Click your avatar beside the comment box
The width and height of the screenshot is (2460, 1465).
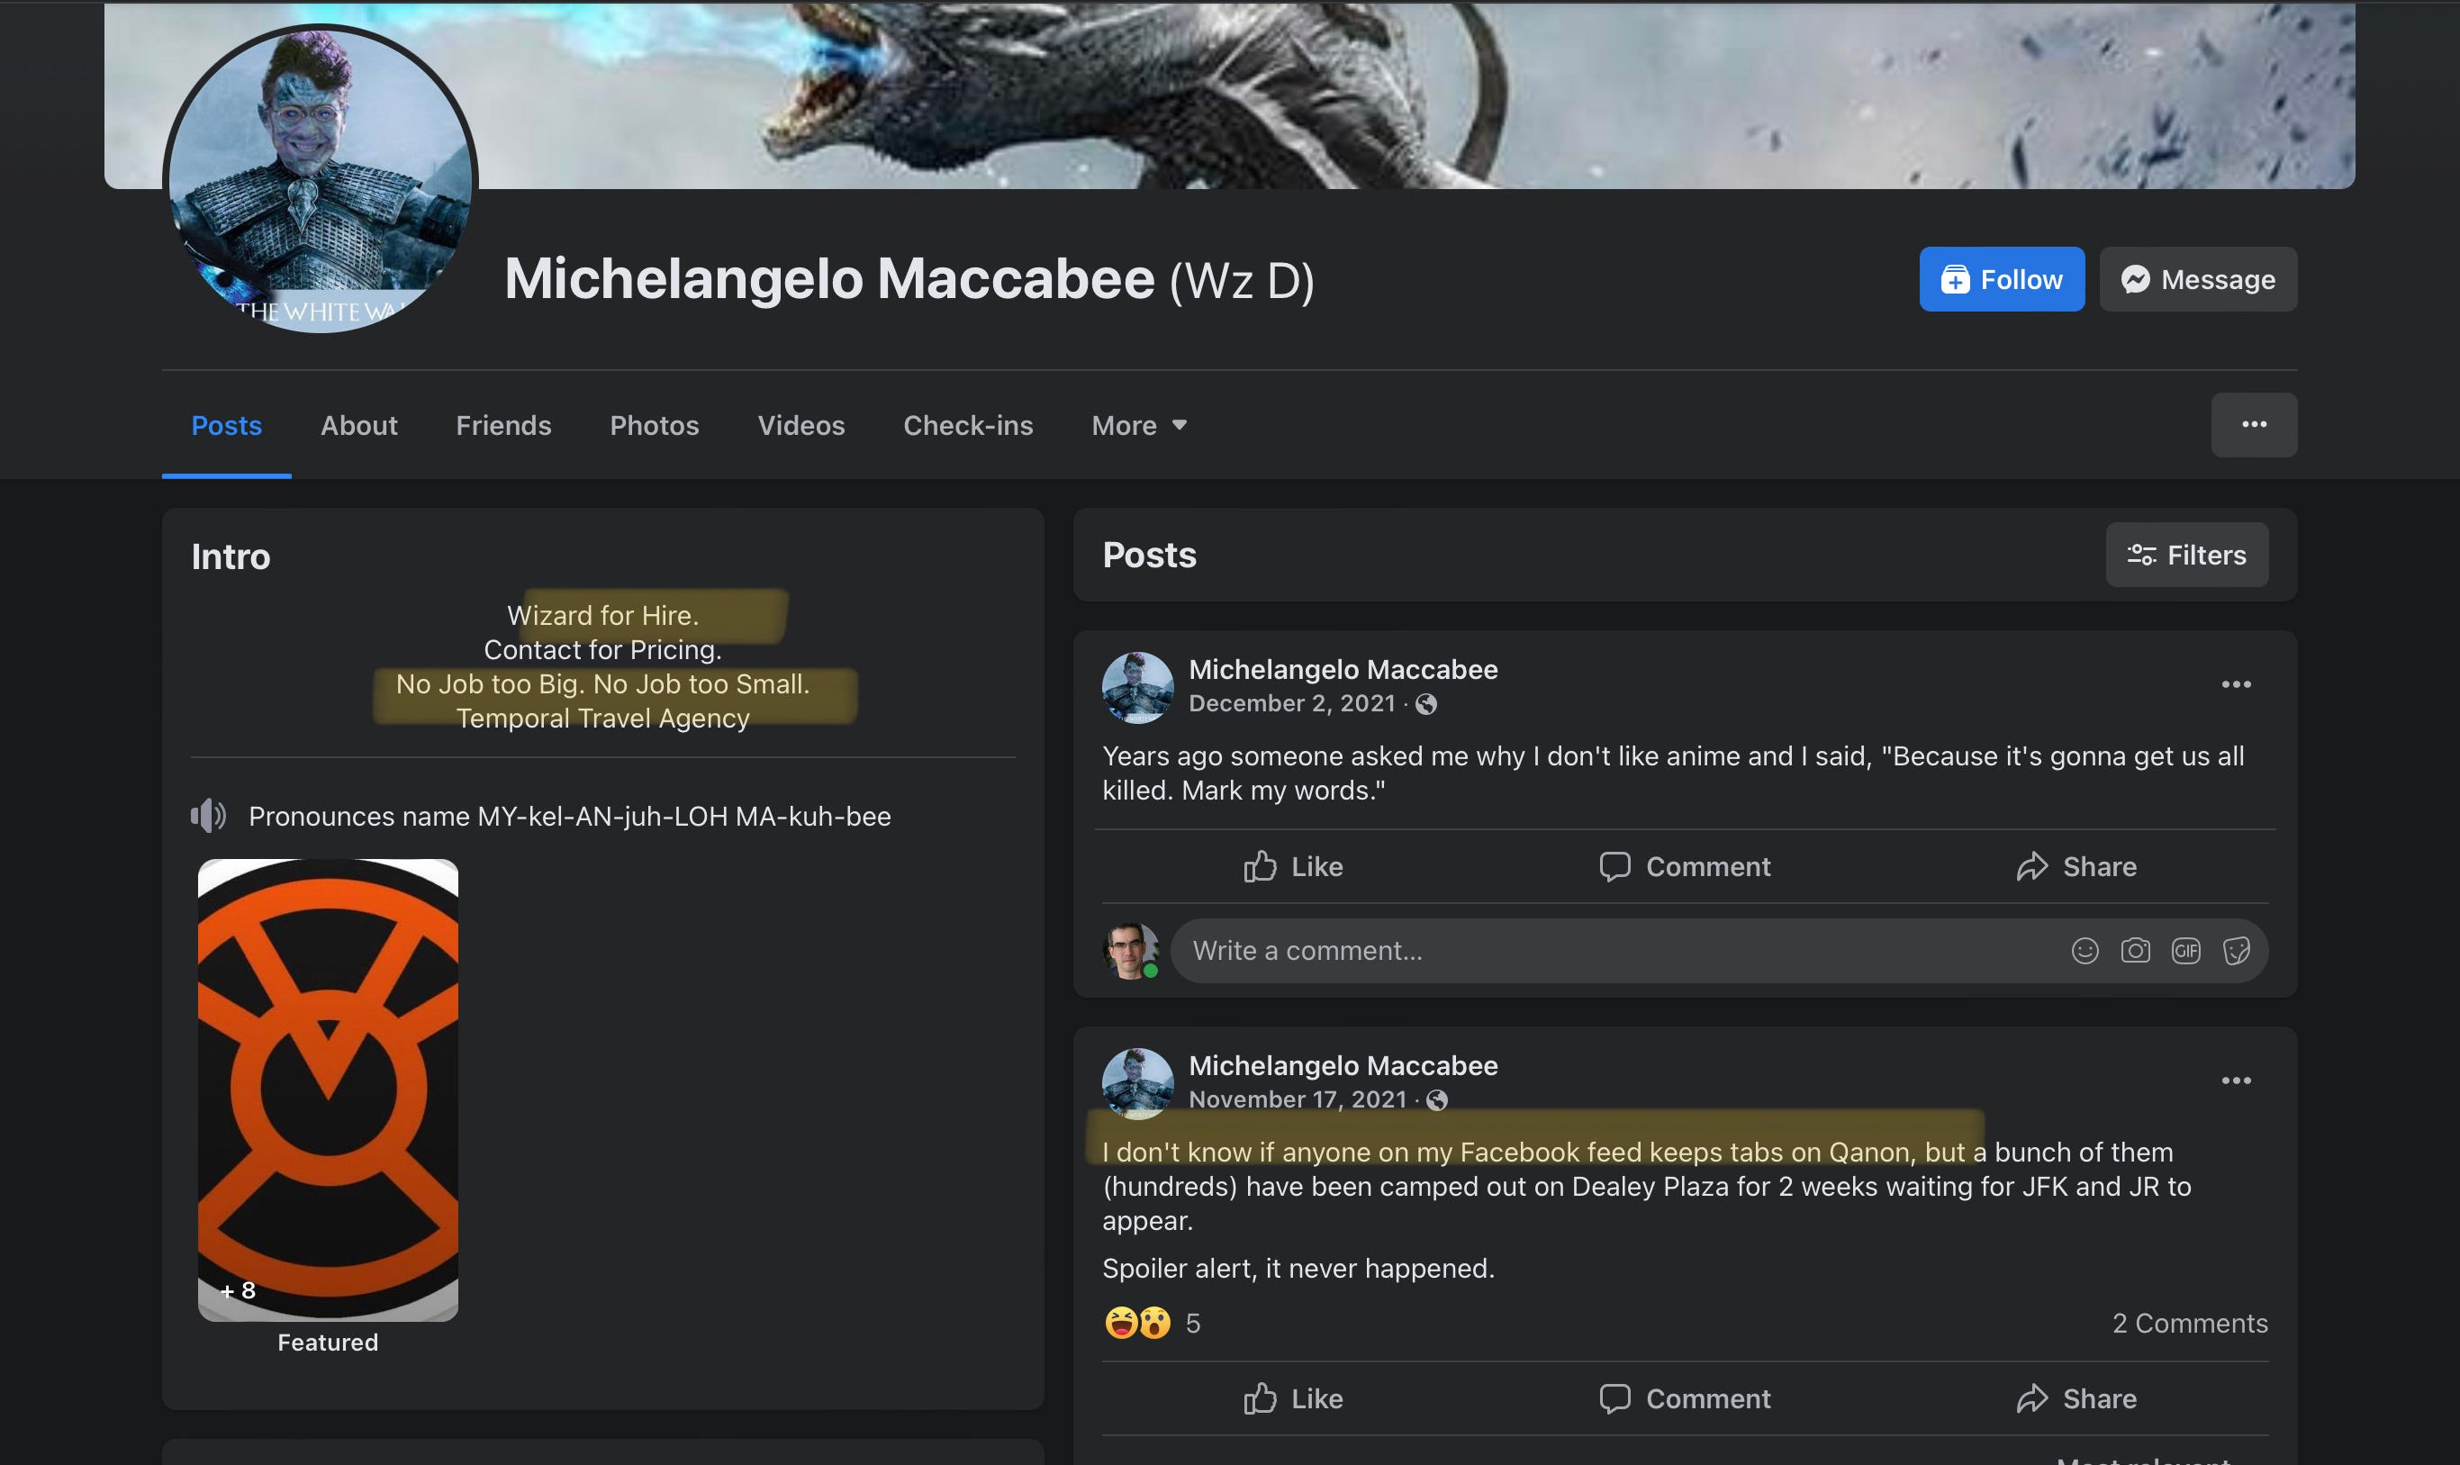point(1130,951)
